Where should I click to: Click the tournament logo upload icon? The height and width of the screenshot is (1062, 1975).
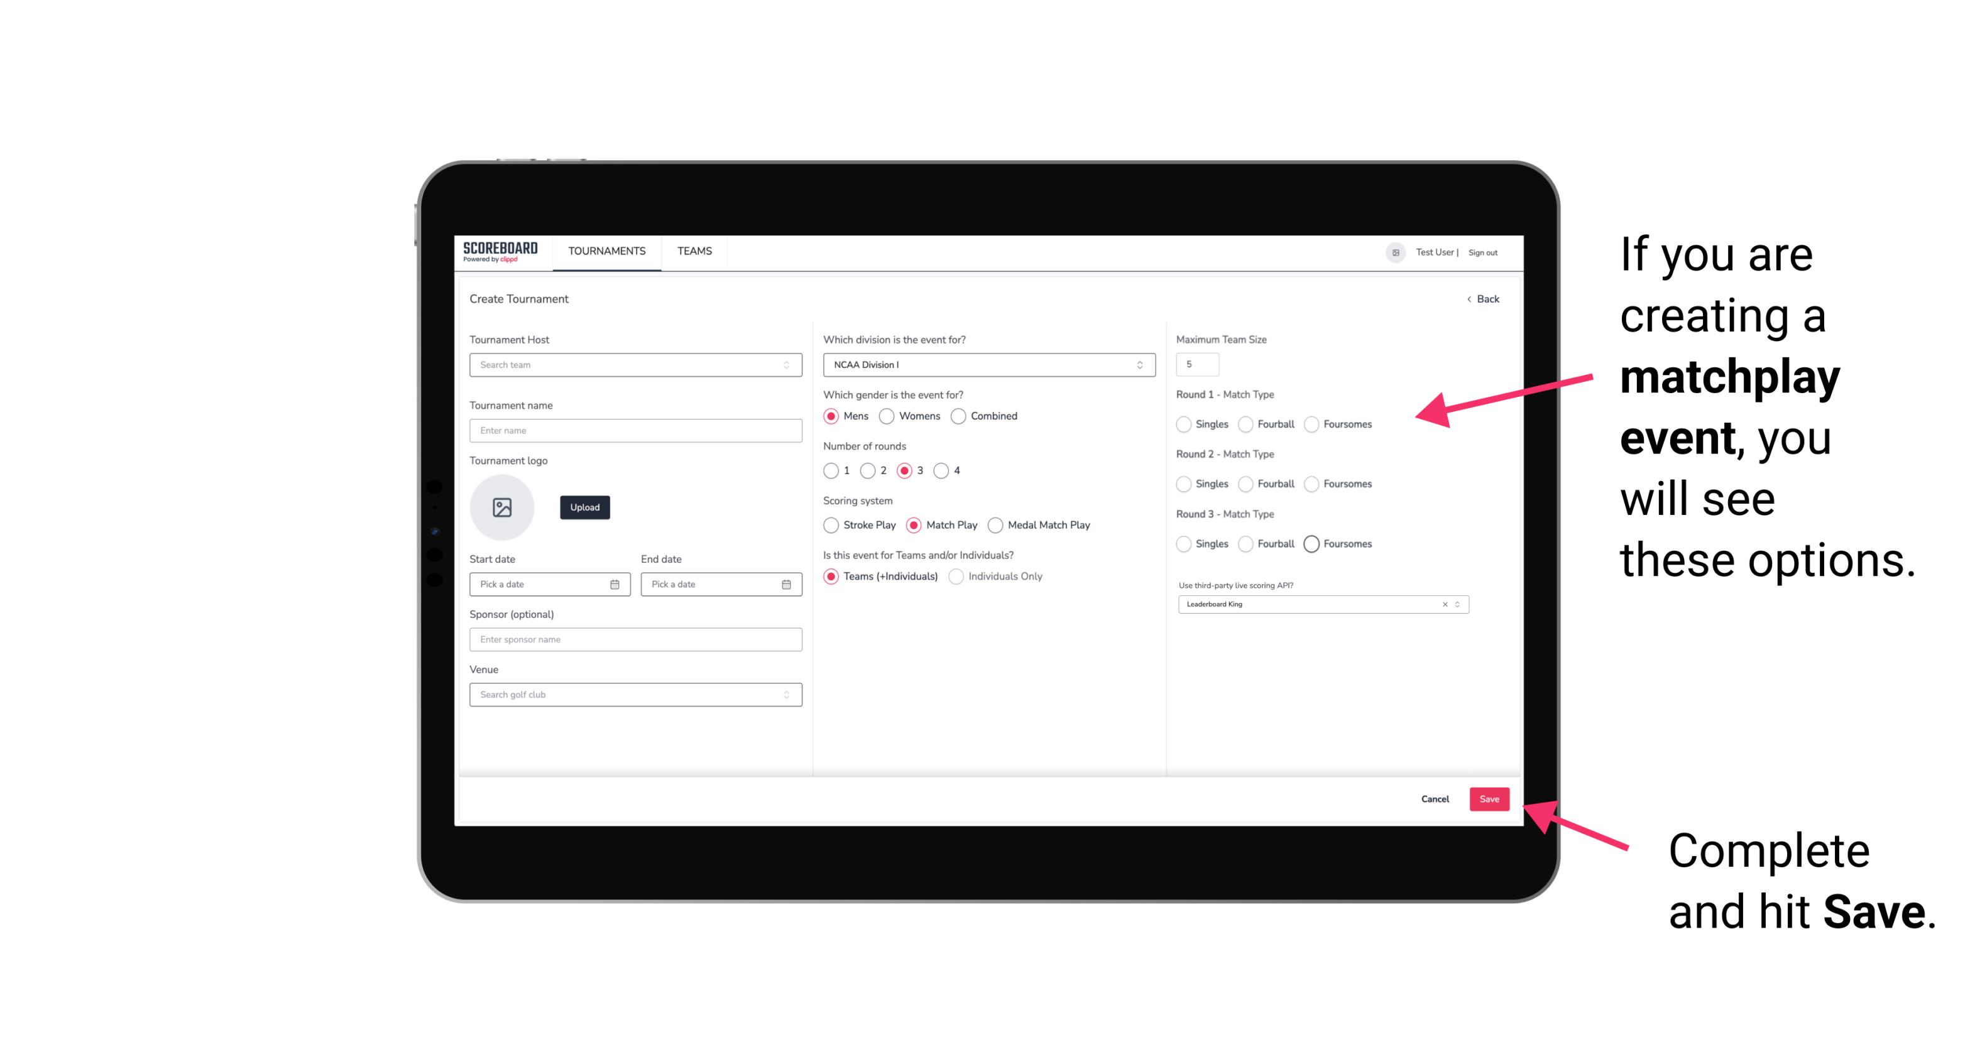point(503,507)
